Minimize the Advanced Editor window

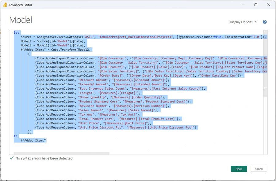click(242, 5)
